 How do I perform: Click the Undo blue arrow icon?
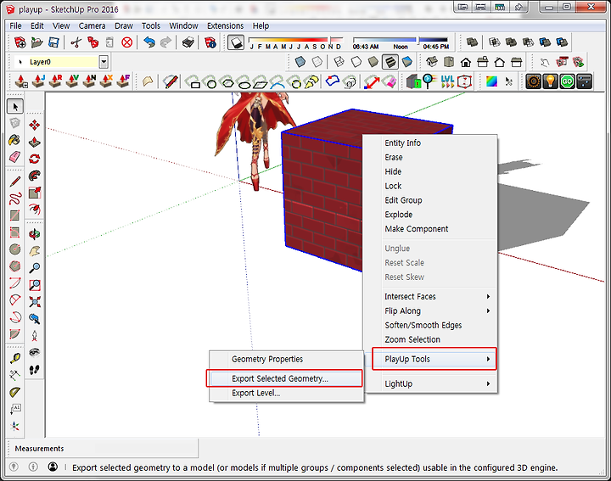tap(149, 42)
